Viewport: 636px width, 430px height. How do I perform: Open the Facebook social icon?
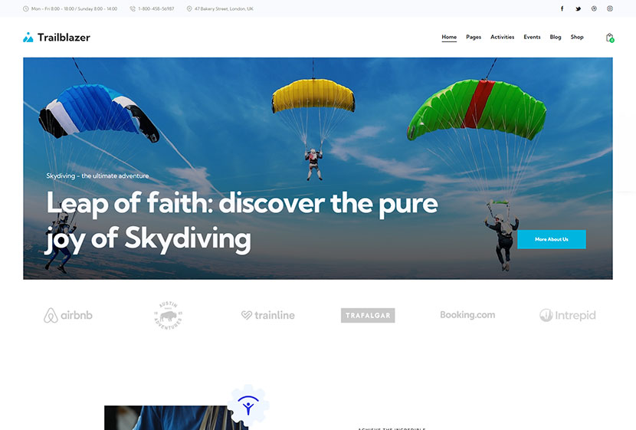[x=562, y=8]
